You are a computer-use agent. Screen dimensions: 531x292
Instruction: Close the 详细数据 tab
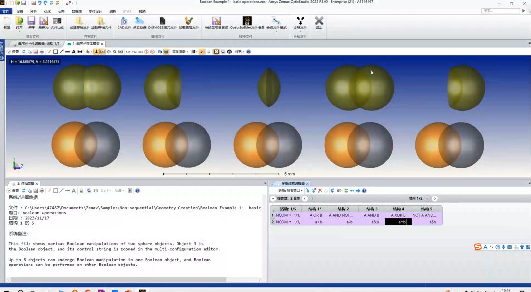37,184
